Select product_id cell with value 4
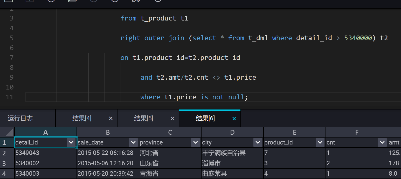This screenshot has width=401, height=179. pyautogui.click(x=295, y=174)
